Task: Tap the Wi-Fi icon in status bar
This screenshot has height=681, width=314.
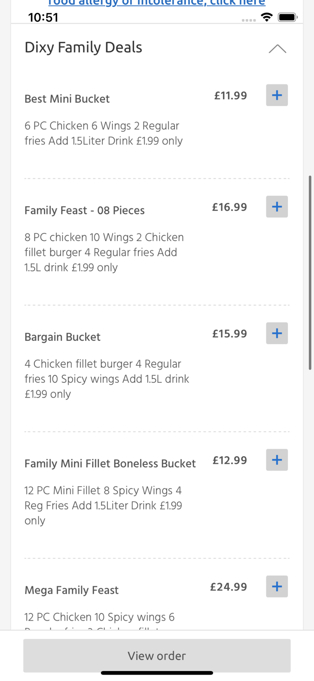Action: 266,17
